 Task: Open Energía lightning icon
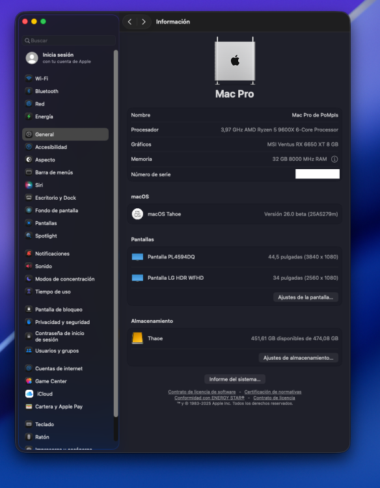coord(29,116)
